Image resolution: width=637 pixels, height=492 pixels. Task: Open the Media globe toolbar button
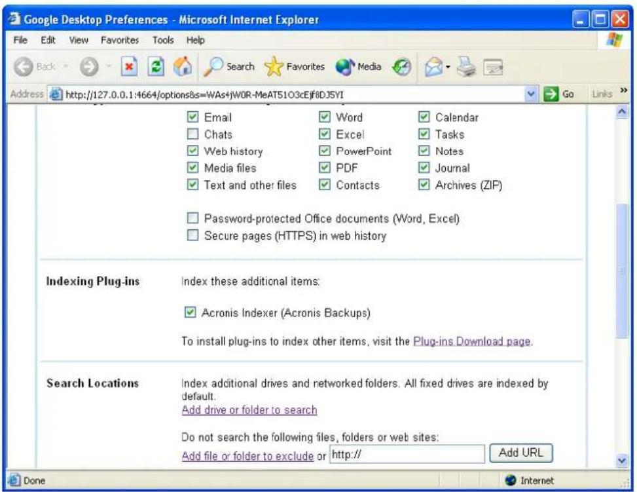[x=358, y=67]
